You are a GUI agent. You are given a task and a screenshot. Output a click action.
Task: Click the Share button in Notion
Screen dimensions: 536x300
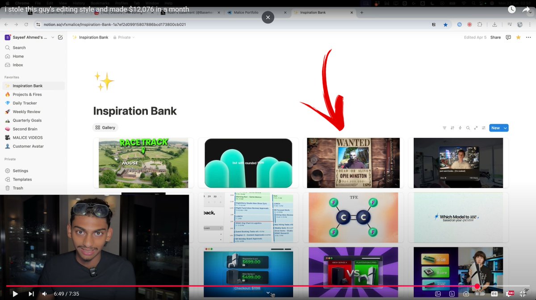point(495,37)
